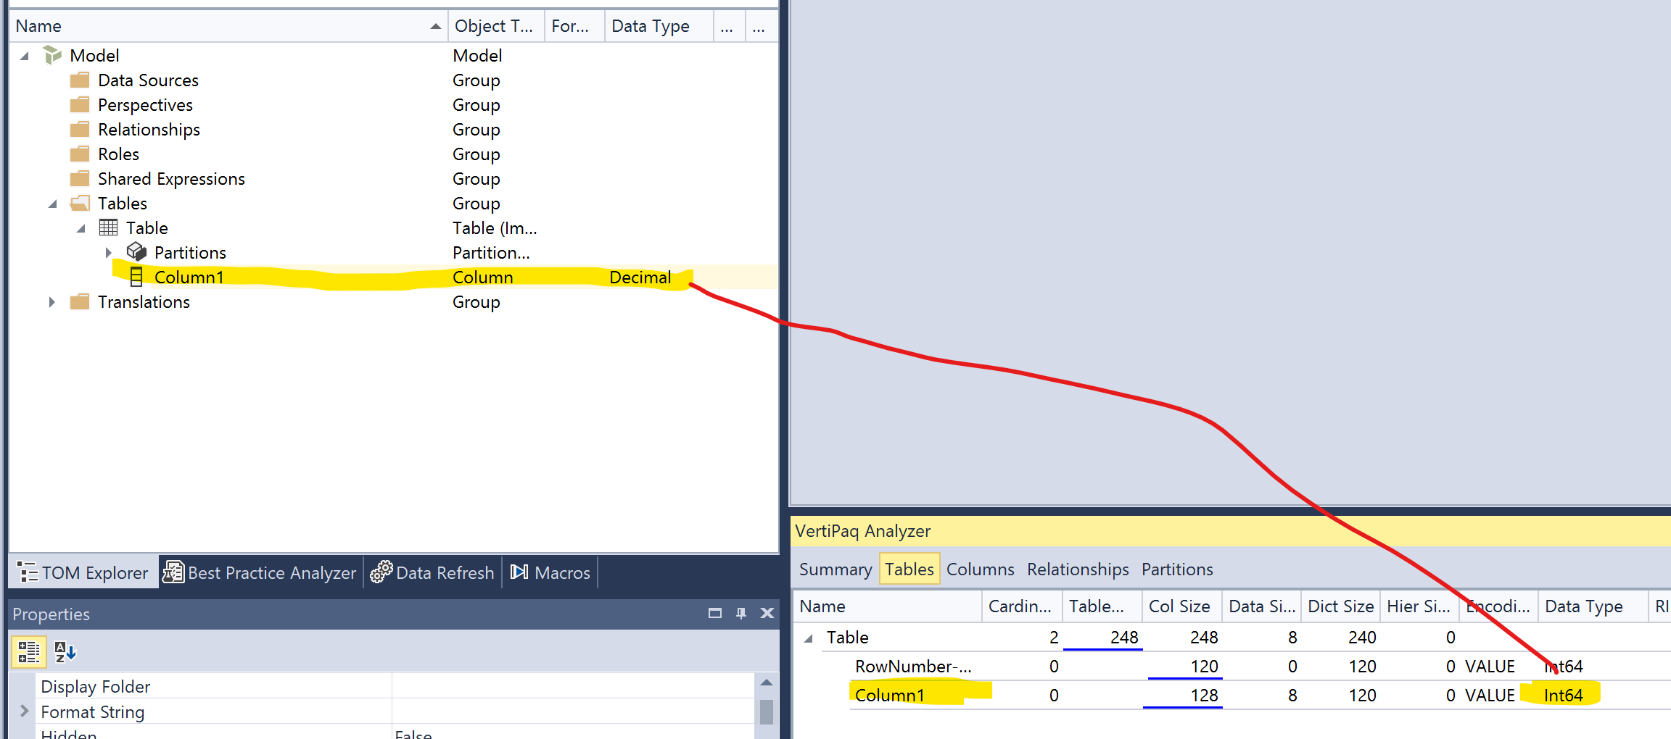Click the Macros icon

pos(519,572)
